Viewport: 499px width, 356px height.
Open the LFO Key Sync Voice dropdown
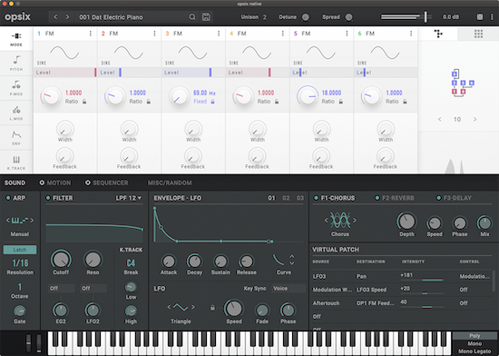288,289
